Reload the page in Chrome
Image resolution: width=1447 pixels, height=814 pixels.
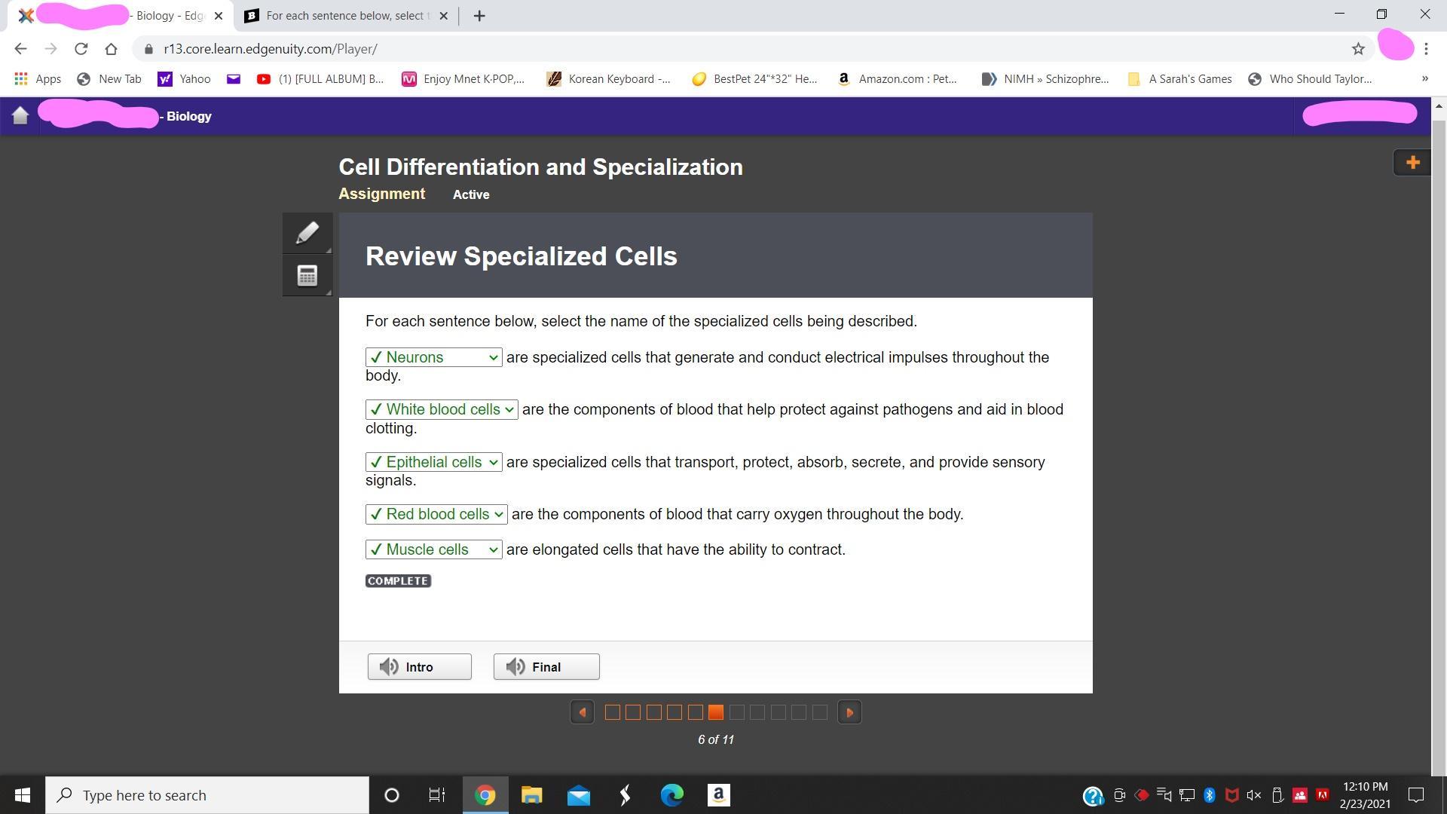point(81,49)
